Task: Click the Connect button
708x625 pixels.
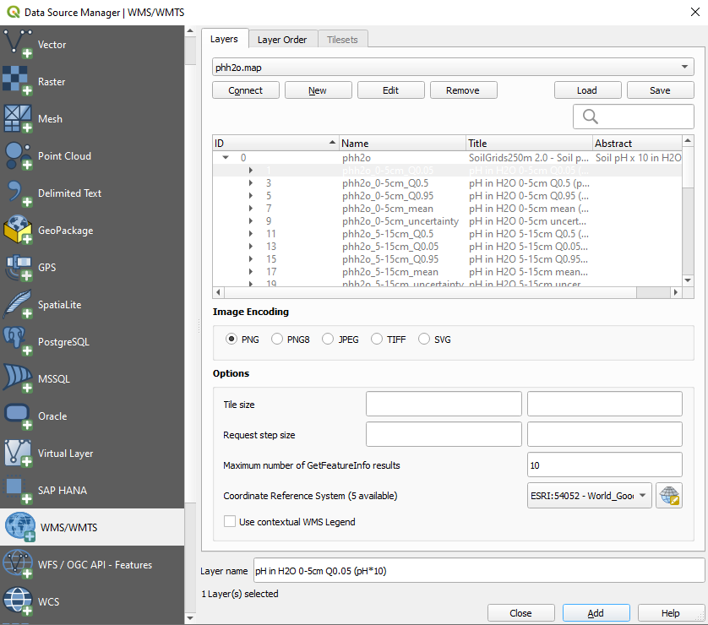Action: tap(245, 90)
